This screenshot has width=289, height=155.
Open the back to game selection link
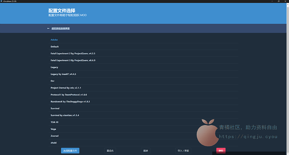(x=60, y=28)
